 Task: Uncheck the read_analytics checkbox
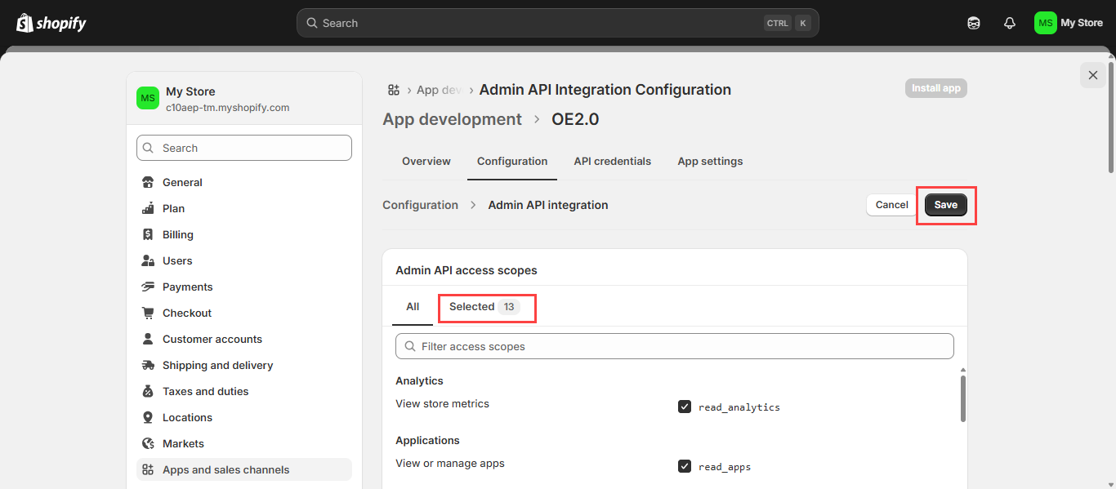tap(685, 407)
